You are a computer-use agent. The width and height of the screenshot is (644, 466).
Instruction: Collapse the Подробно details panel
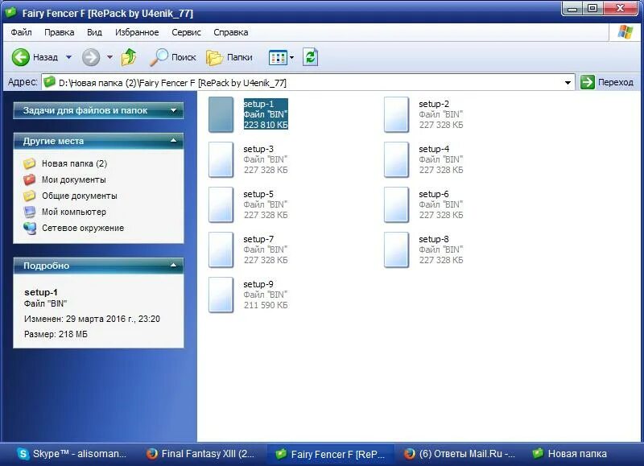pyautogui.click(x=173, y=266)
